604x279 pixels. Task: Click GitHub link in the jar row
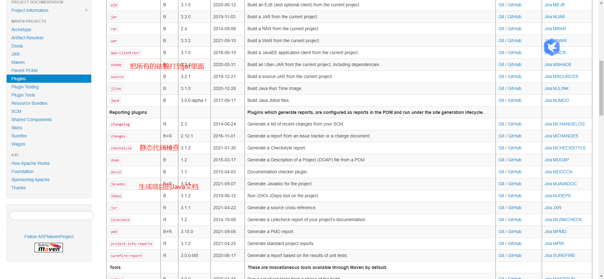515,17
